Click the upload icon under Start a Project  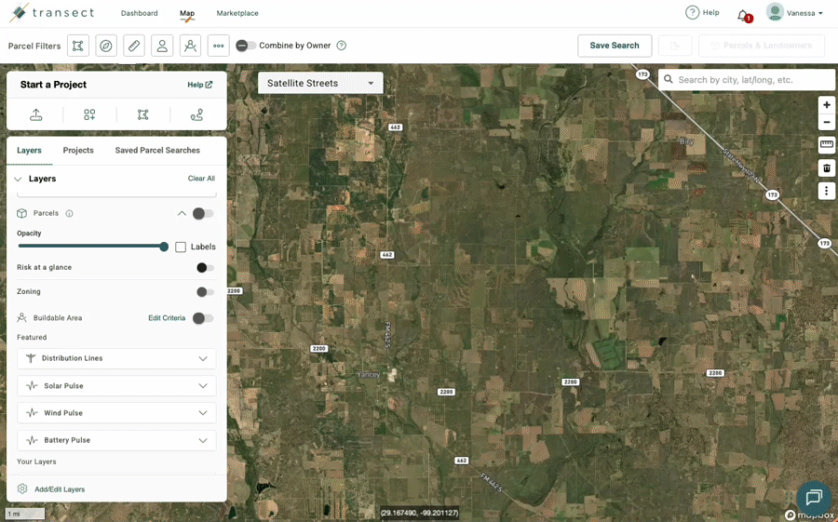pyautogui.click(x=36, y=114)
